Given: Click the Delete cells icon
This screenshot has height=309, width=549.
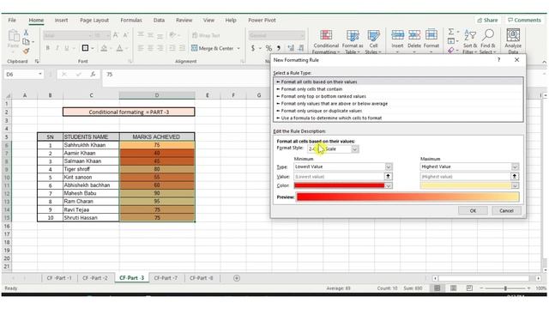Looking at the screenshot, I should [414, 35].
